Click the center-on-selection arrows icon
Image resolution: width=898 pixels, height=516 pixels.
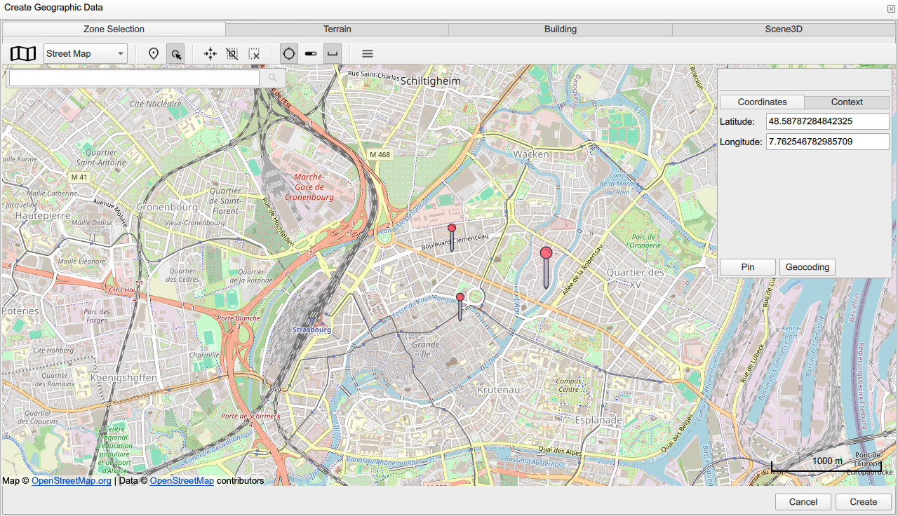pyautogui.click(x=210, y=54)
